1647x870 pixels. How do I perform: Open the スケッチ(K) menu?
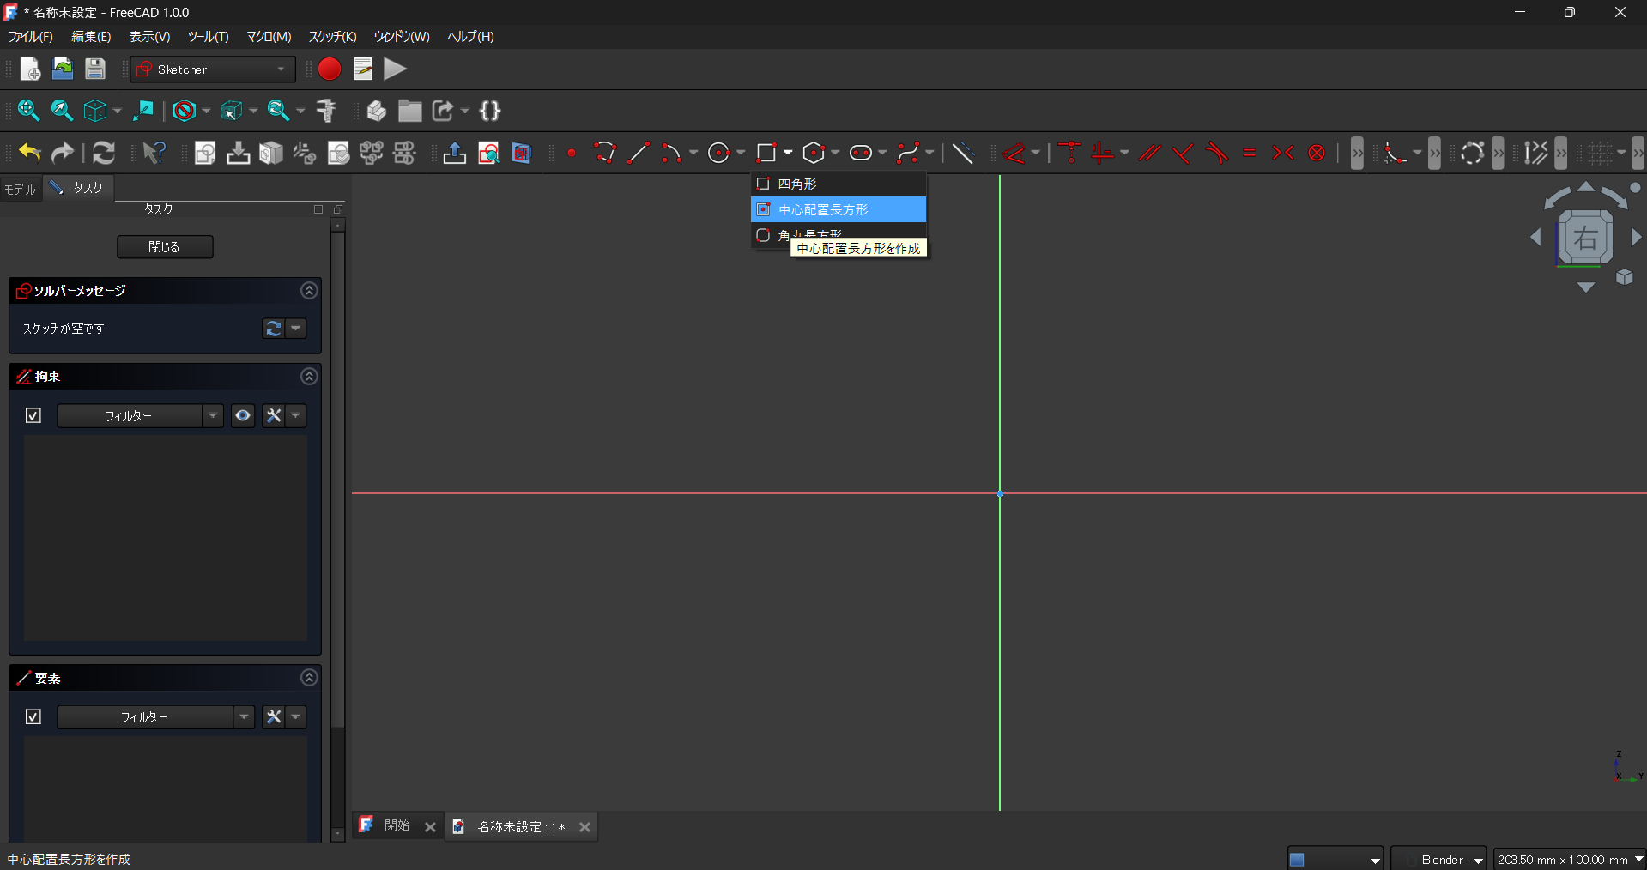(x=332, y=37)
